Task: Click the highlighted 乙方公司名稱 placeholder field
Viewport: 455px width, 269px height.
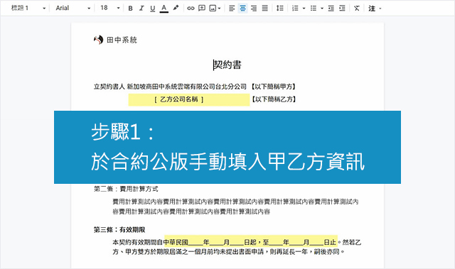Action: tap(189, 99)
